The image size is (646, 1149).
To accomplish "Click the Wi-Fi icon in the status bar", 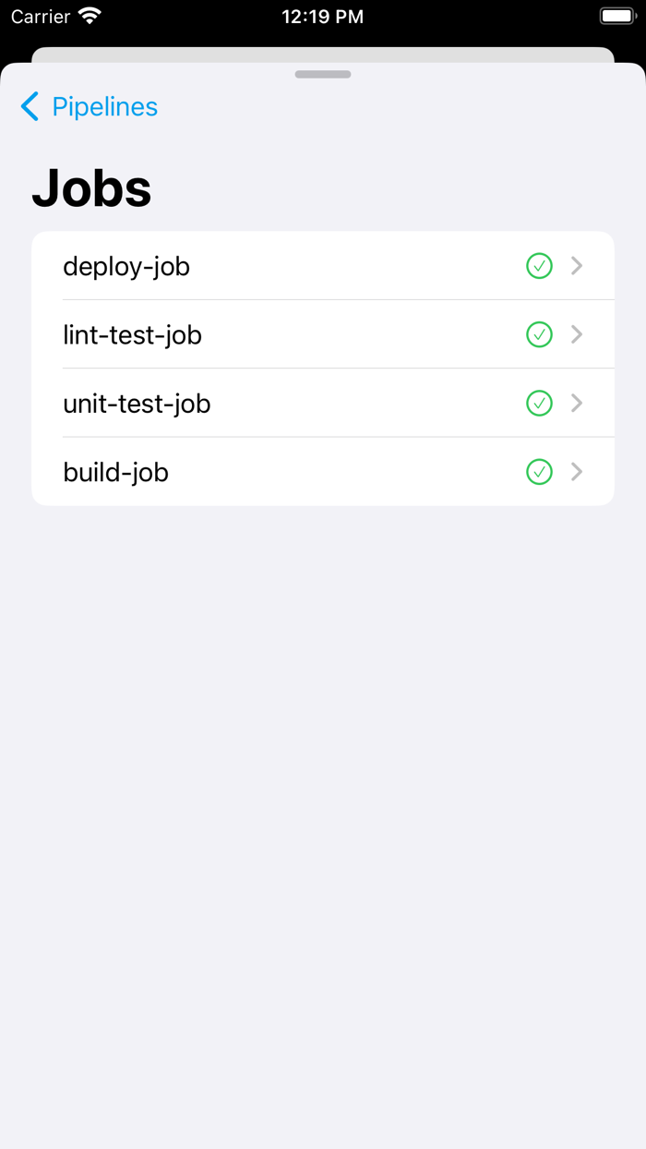I will tap(88, 16).
